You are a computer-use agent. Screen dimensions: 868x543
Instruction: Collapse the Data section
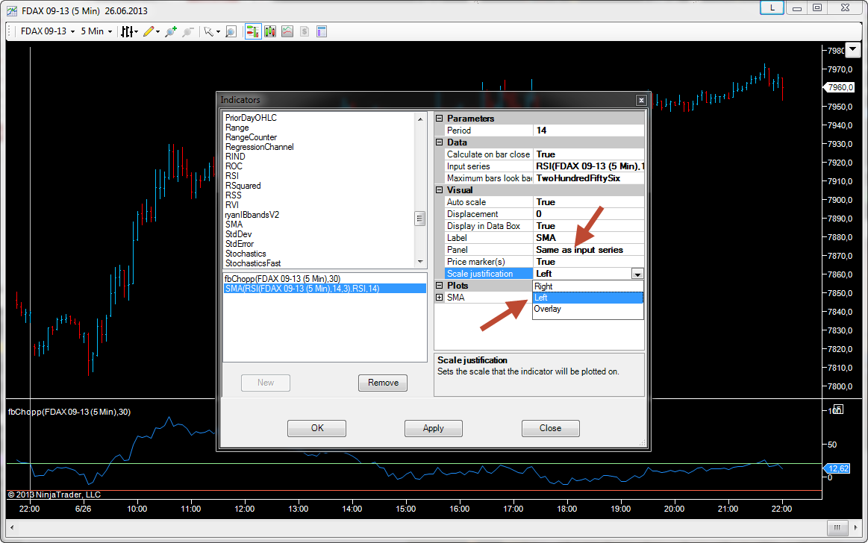440,142
